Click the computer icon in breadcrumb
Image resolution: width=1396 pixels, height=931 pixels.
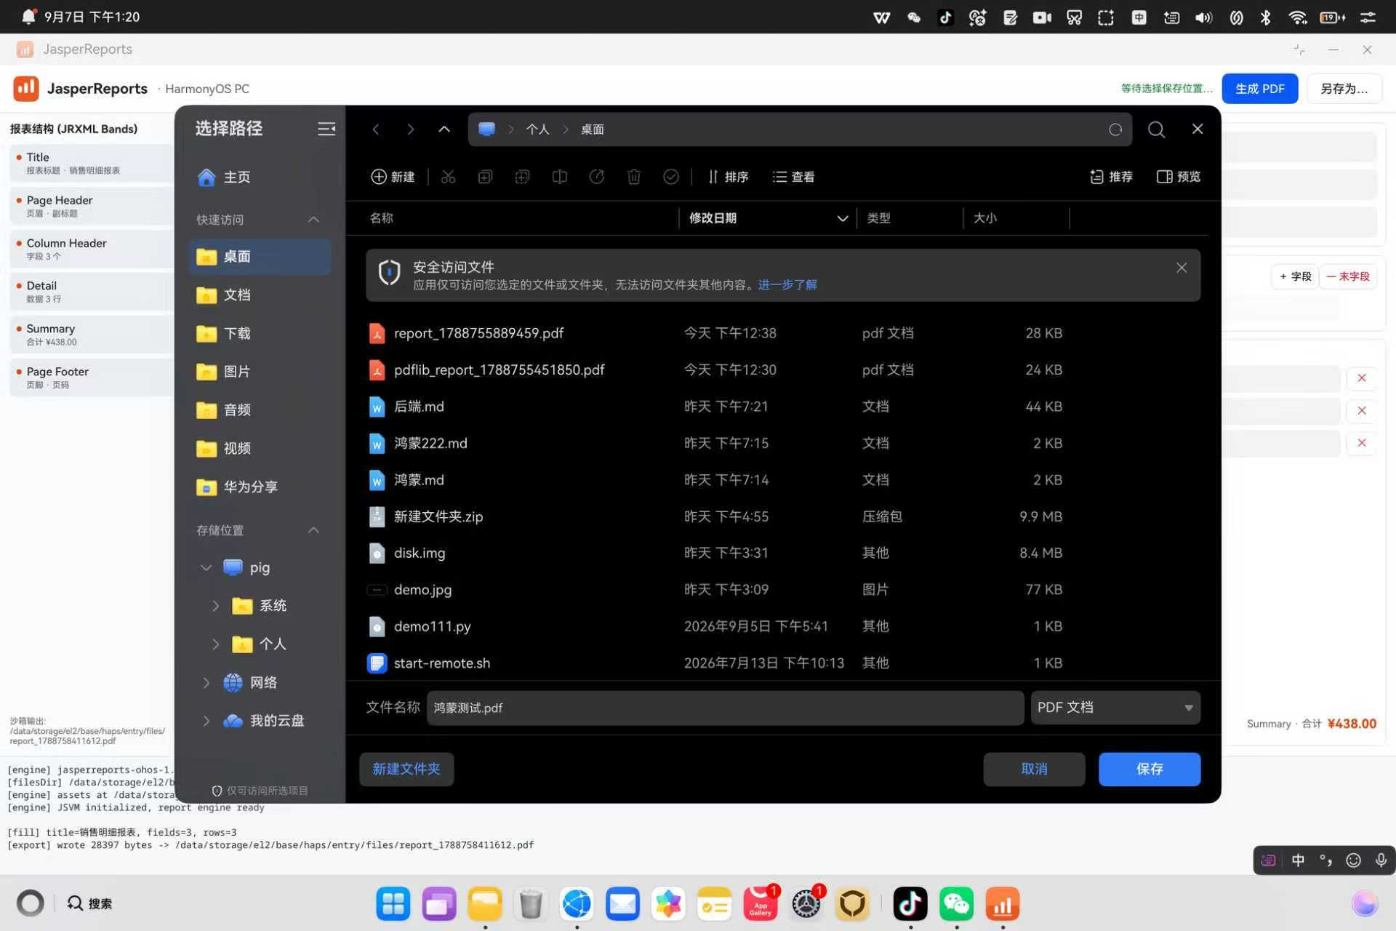(x=486, y=129)
